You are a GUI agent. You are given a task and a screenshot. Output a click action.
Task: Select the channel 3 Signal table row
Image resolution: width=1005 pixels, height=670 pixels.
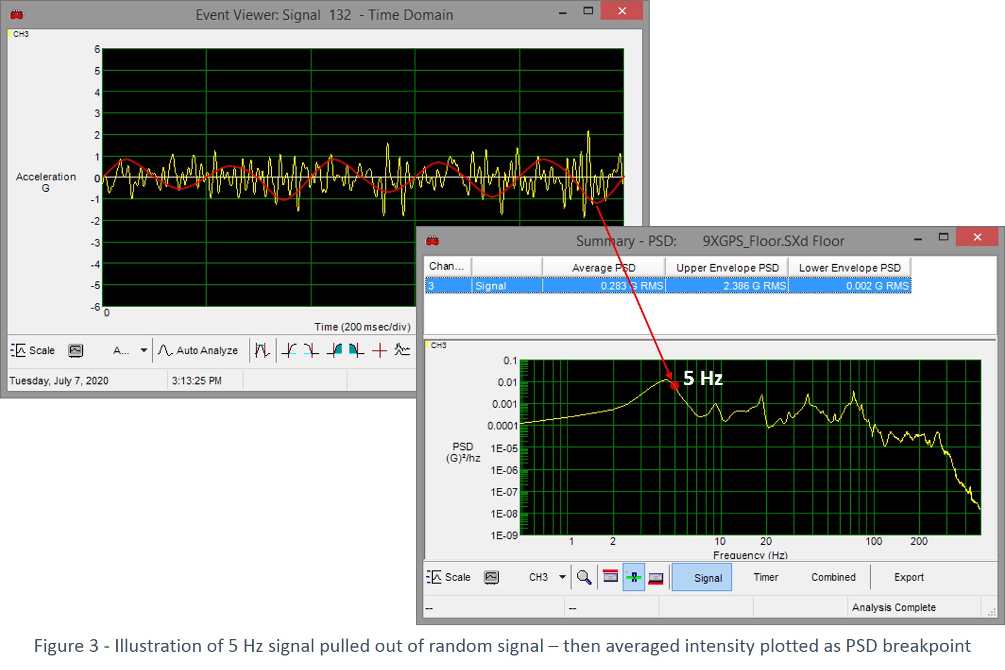pyautogui.click(x=668, y=285)
